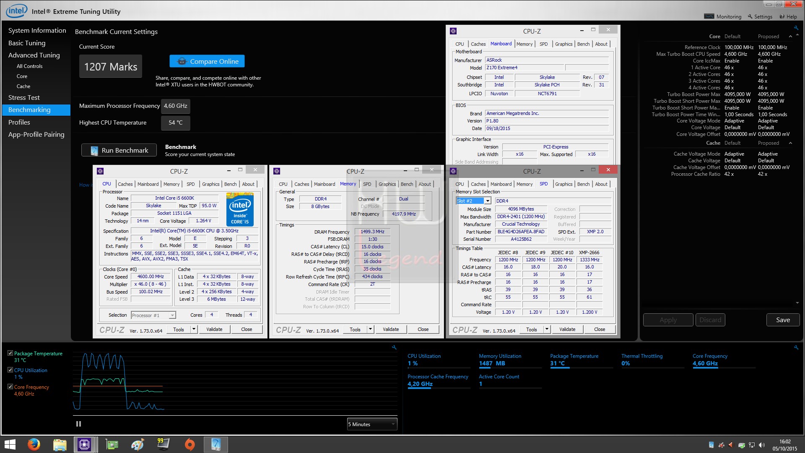The width and height of the screenshot is (805, 453).
Task: Click the Core Frequency 4,60 GHz monitor tile
Action: pyautogui.click(x=724, y=360)
